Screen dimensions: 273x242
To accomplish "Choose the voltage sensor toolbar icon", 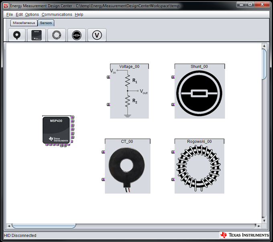I will point(97,35).
